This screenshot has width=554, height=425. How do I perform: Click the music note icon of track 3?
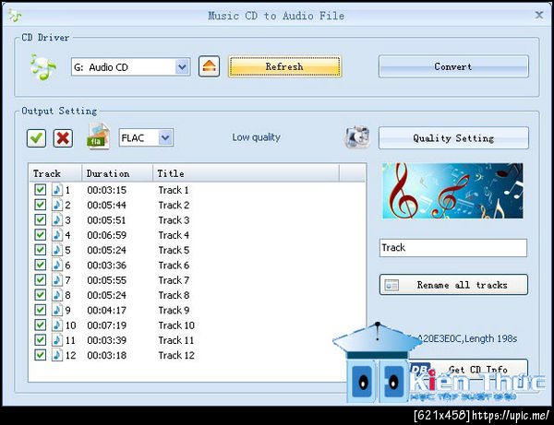click(57, 219)
